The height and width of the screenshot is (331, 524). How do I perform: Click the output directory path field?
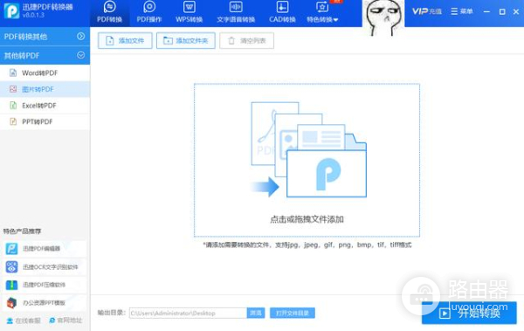point(188,313)
